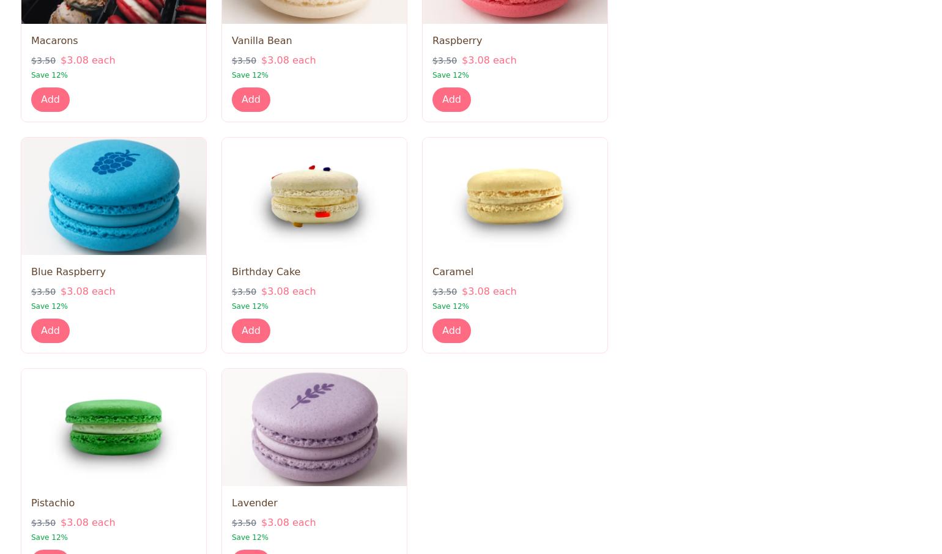This screenshot has height=554, width=942.
Task: Click the Raspberry product name
Action: [457, 40]
